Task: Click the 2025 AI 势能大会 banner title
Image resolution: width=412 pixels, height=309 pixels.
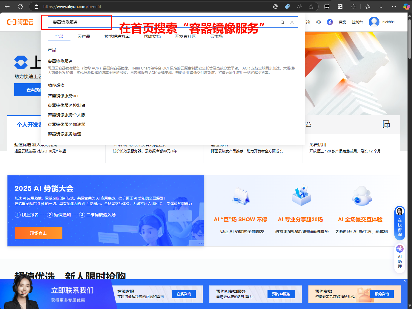Action: pyautogui.click(x=44, y=189)
